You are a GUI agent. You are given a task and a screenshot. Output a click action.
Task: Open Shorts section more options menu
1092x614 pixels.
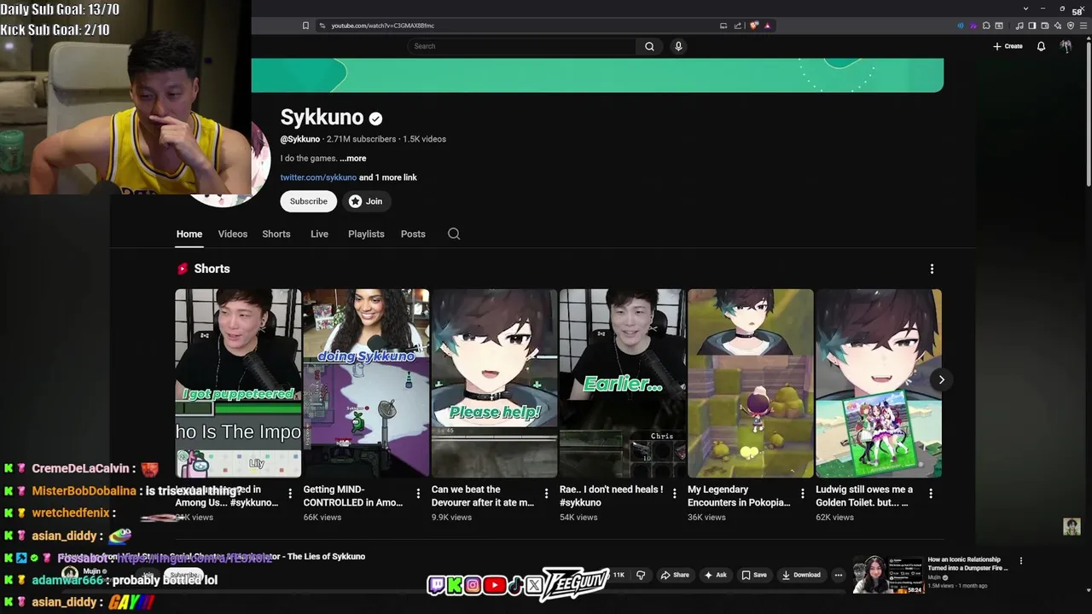tap(932, 269)
